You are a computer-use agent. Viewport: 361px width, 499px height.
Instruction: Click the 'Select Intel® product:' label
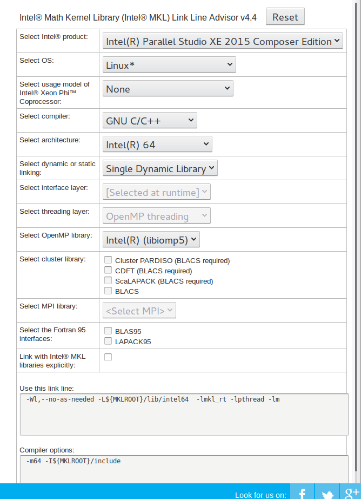(54, 37)
